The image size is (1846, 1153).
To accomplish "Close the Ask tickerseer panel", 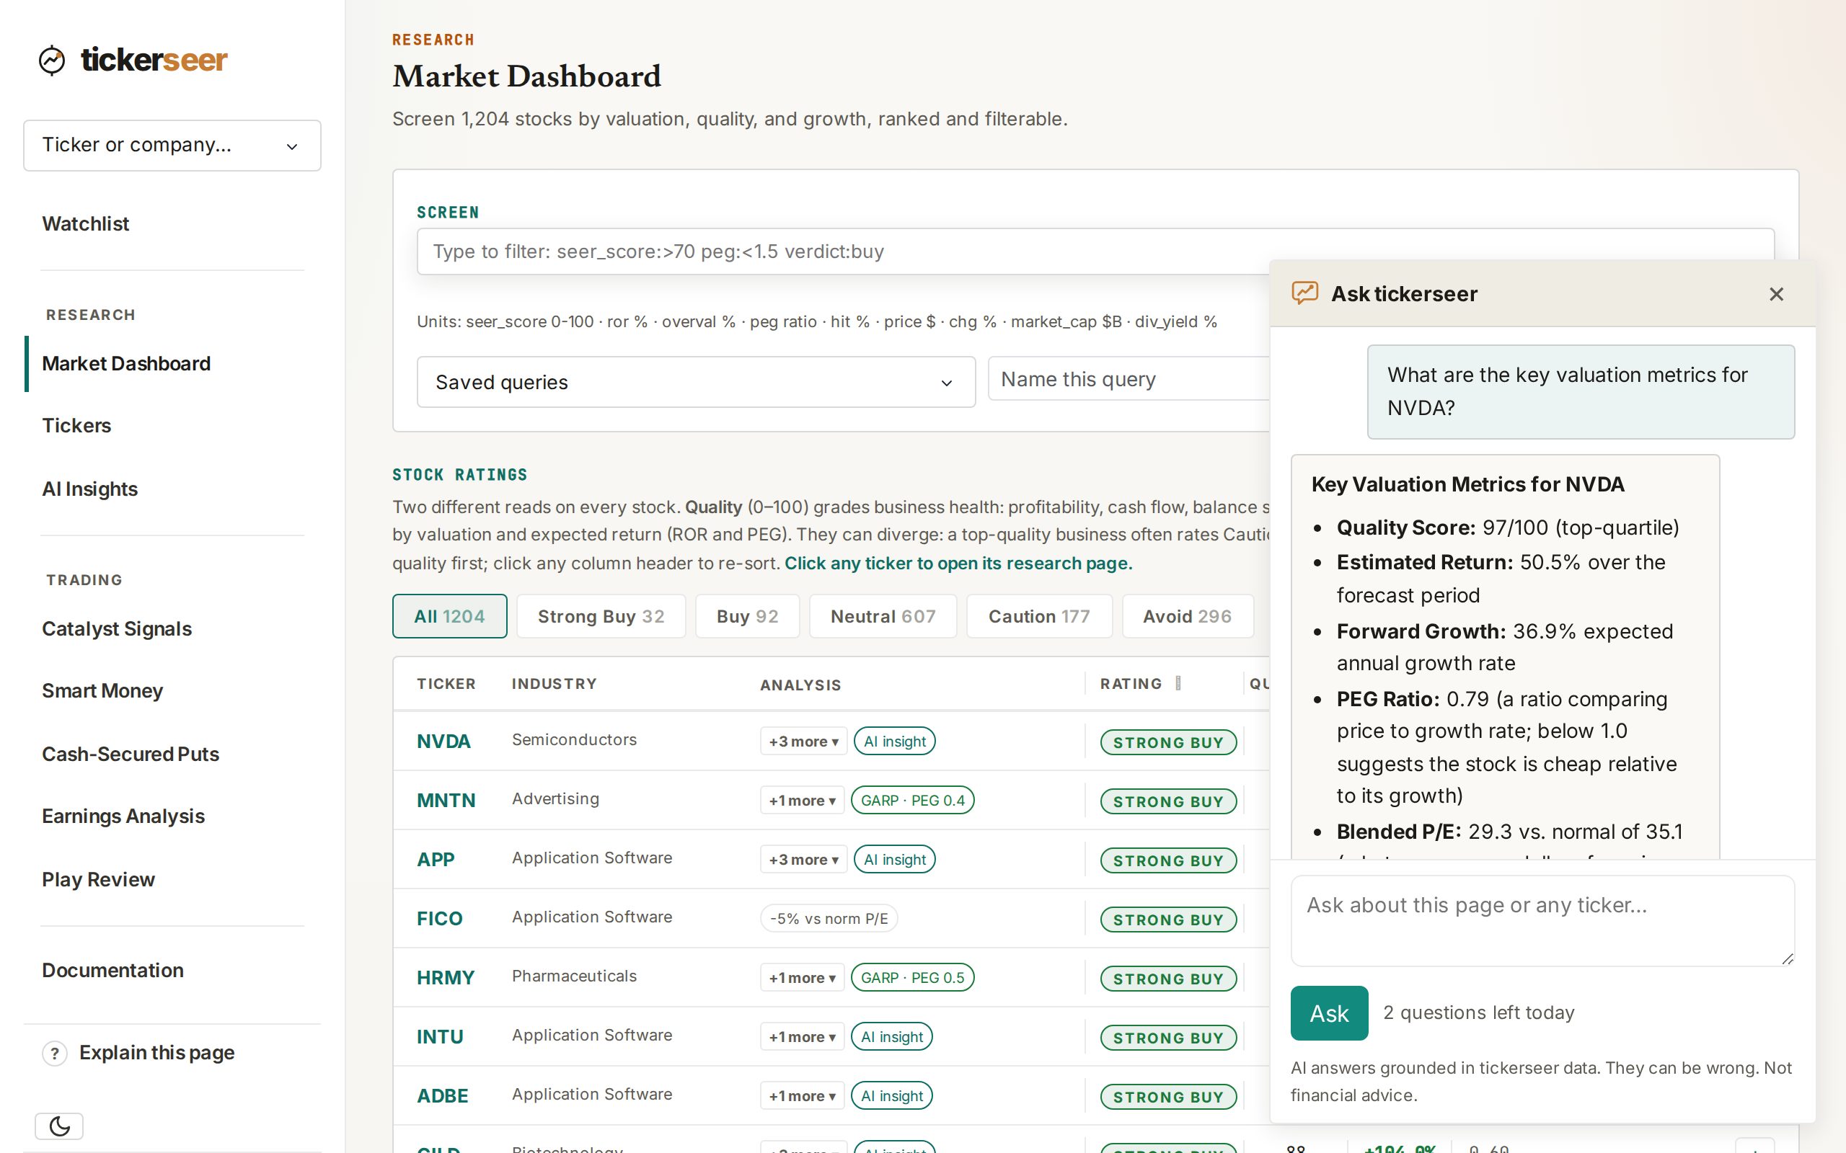I will tap(1776, 294).
